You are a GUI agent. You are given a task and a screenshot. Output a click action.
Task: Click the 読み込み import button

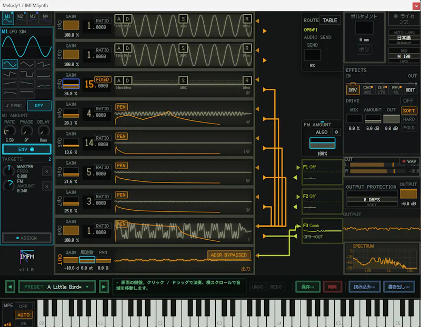coord(364,287)
